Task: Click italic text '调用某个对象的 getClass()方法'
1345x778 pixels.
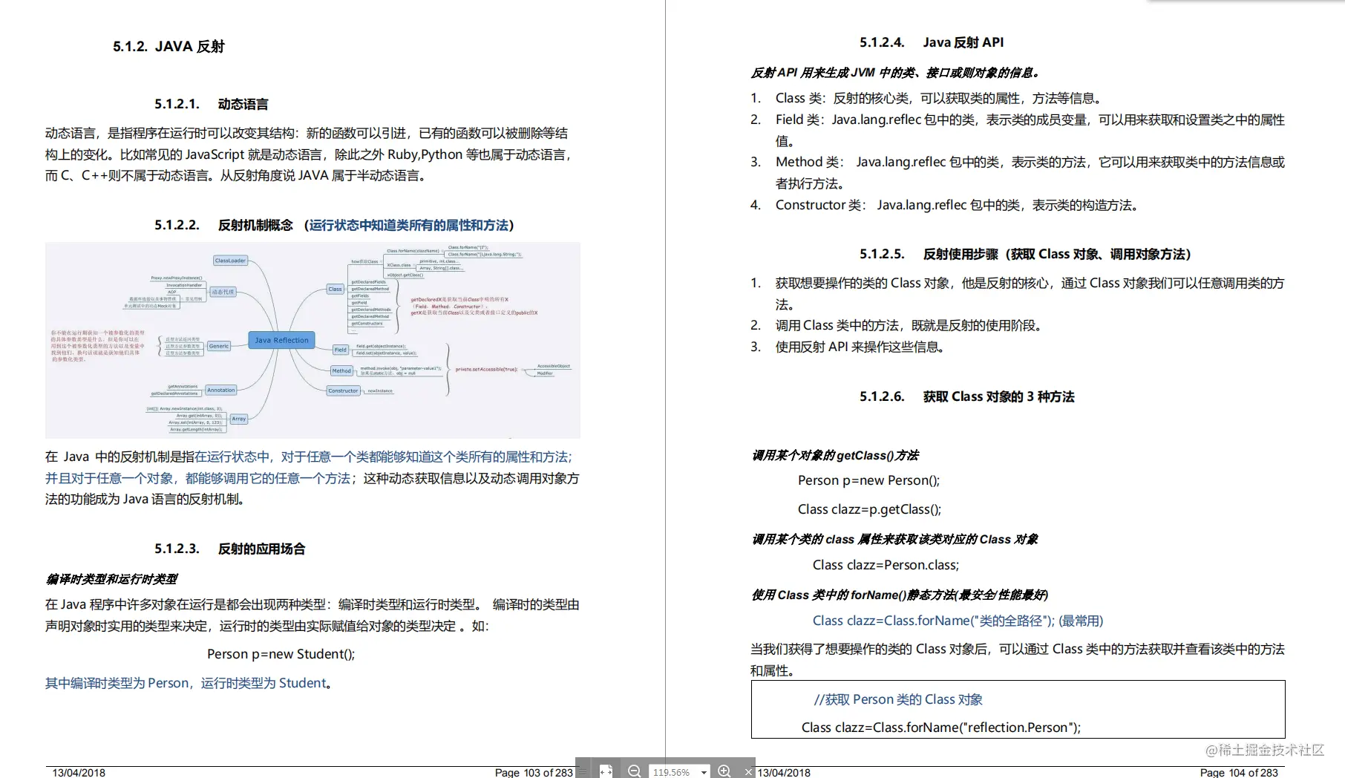Action: pyautogui.click(x=835, y=455)
